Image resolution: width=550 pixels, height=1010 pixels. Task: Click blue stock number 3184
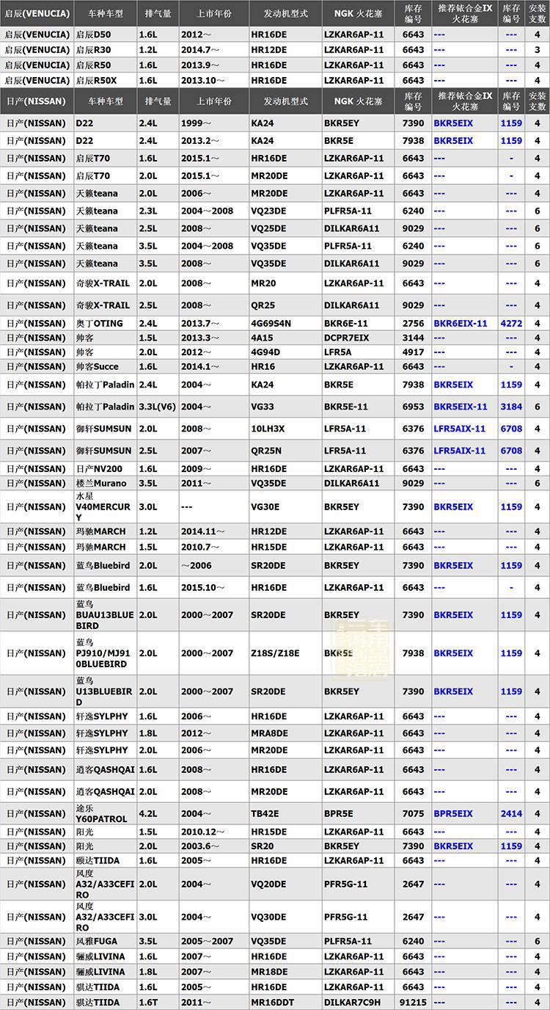pyautogui.click(x=511, y=407)
